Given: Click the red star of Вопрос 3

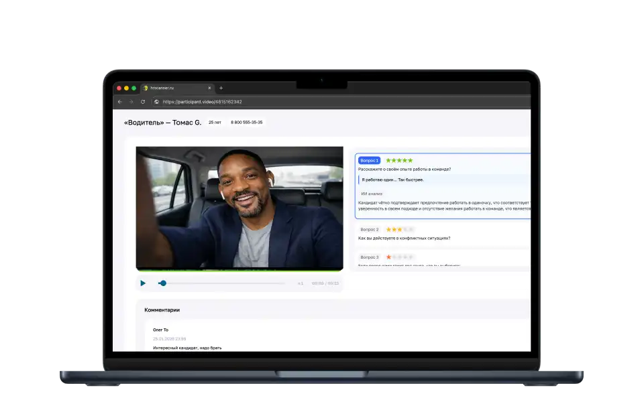Looking at the screenshot, I should click(x=388, y=257).
